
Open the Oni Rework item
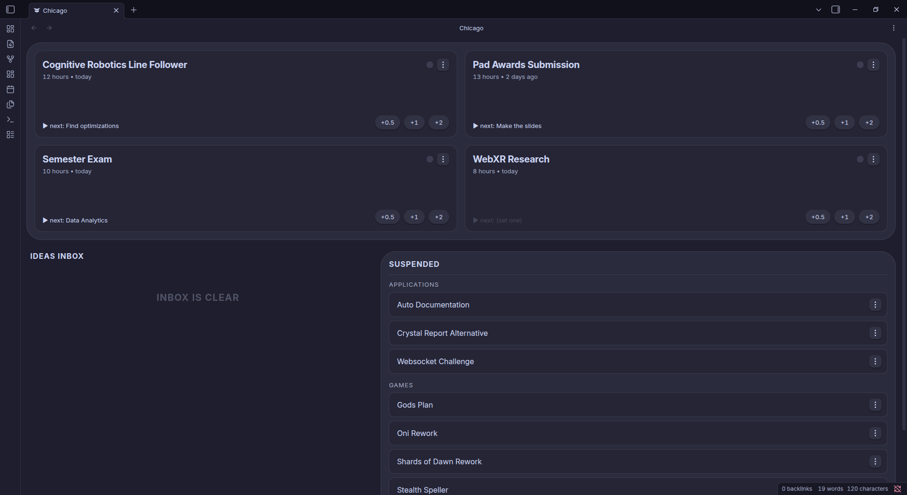pos(638,433)
